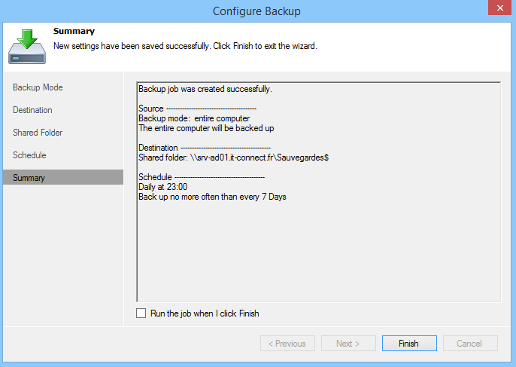The image size is (516, 367).
Task: Click the Configure Backup title bar
Action: tap(258, 11)
